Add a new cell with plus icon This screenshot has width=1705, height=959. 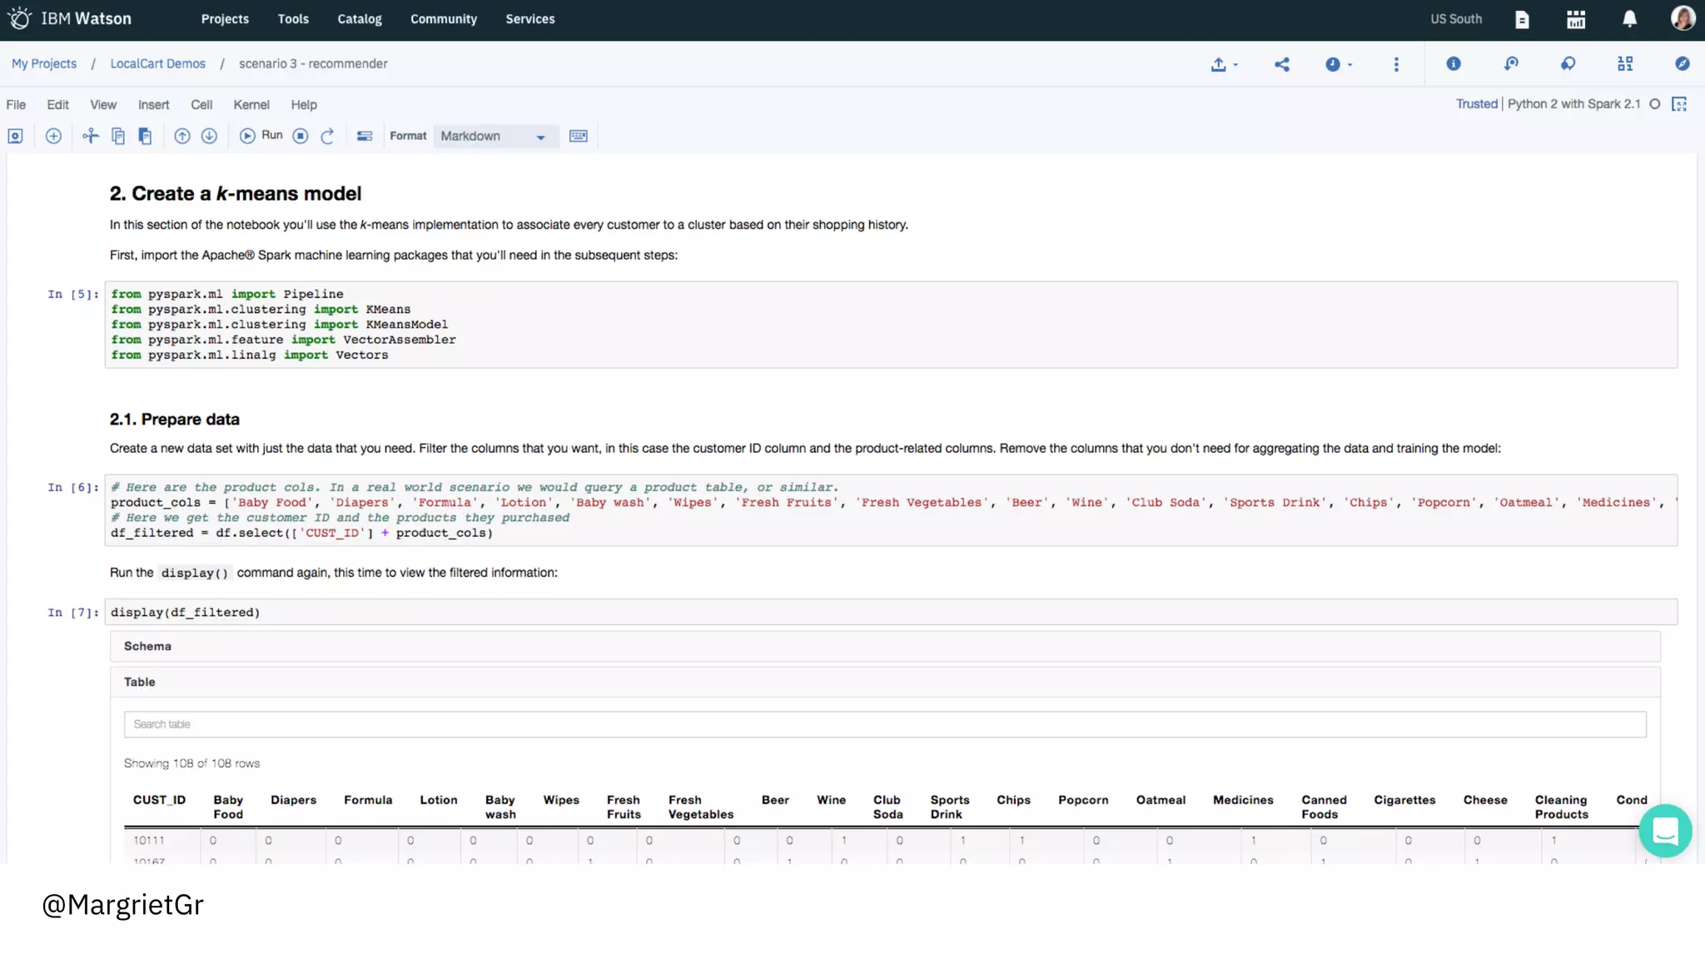[x=53, y=136]
